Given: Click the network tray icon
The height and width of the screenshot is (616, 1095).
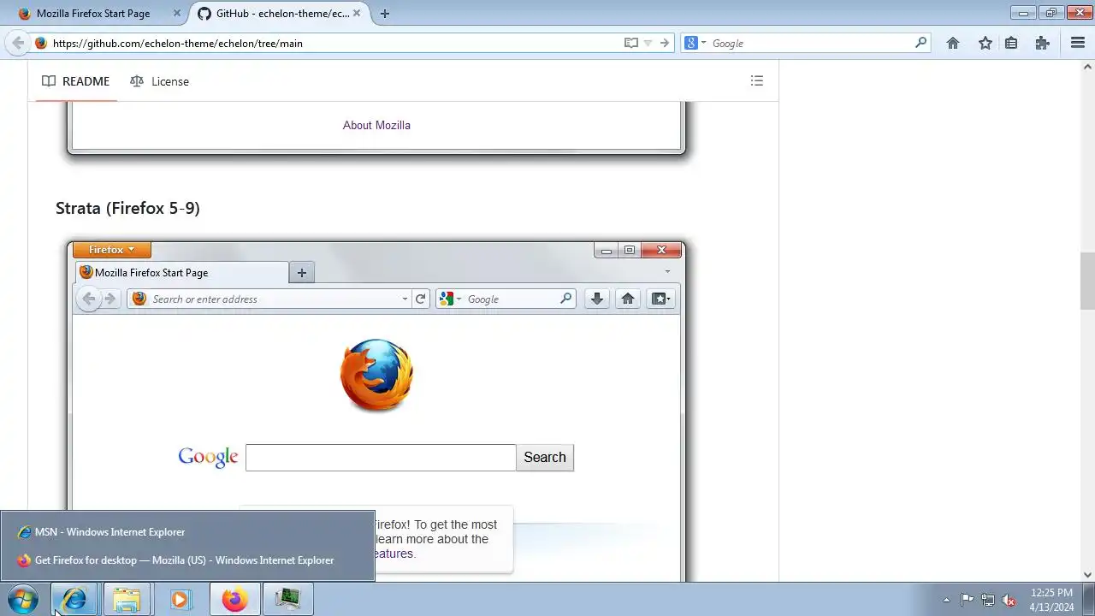Looking at the screenshot, I should 988,601.
